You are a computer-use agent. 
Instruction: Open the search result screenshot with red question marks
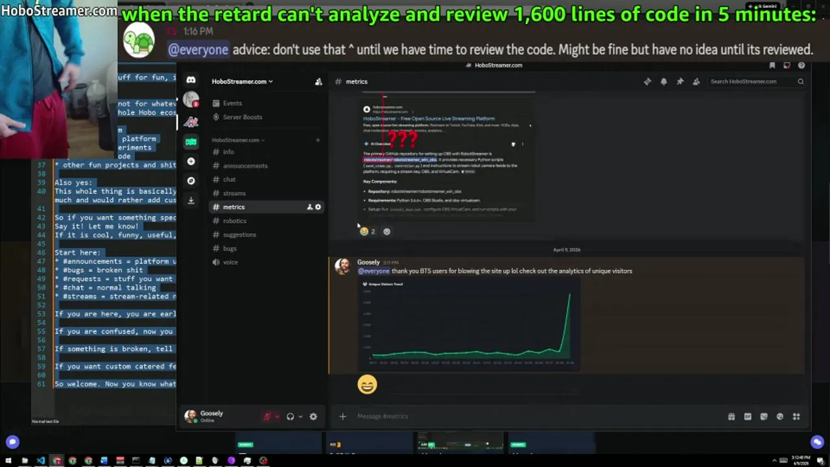pos(446,158)
